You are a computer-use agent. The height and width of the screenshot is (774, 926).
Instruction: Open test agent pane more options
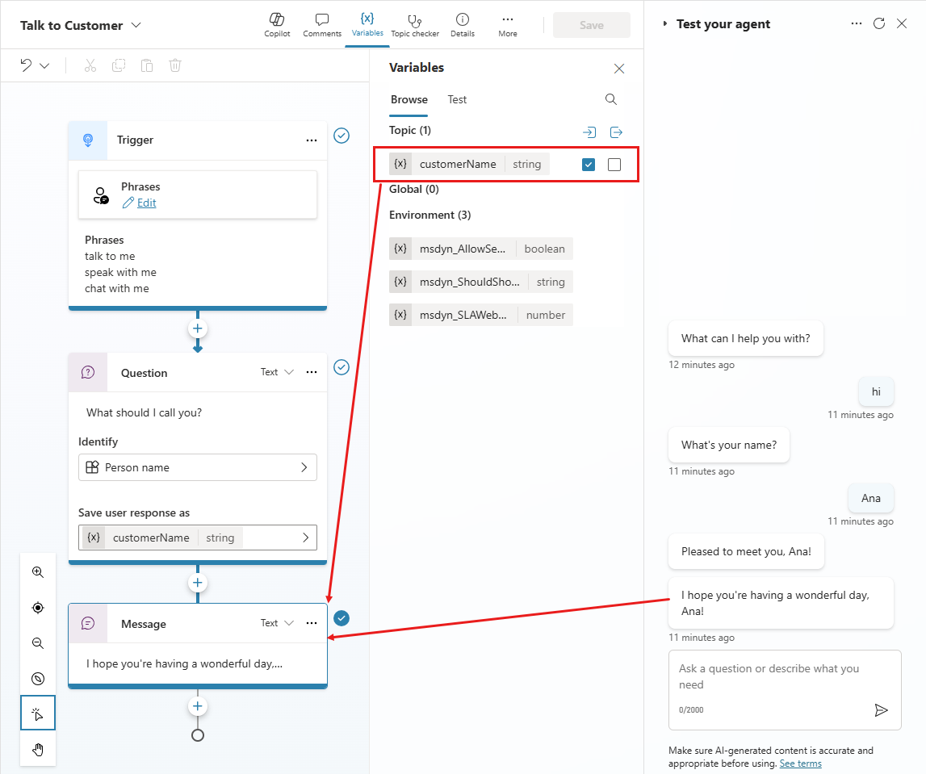point(857,23)
